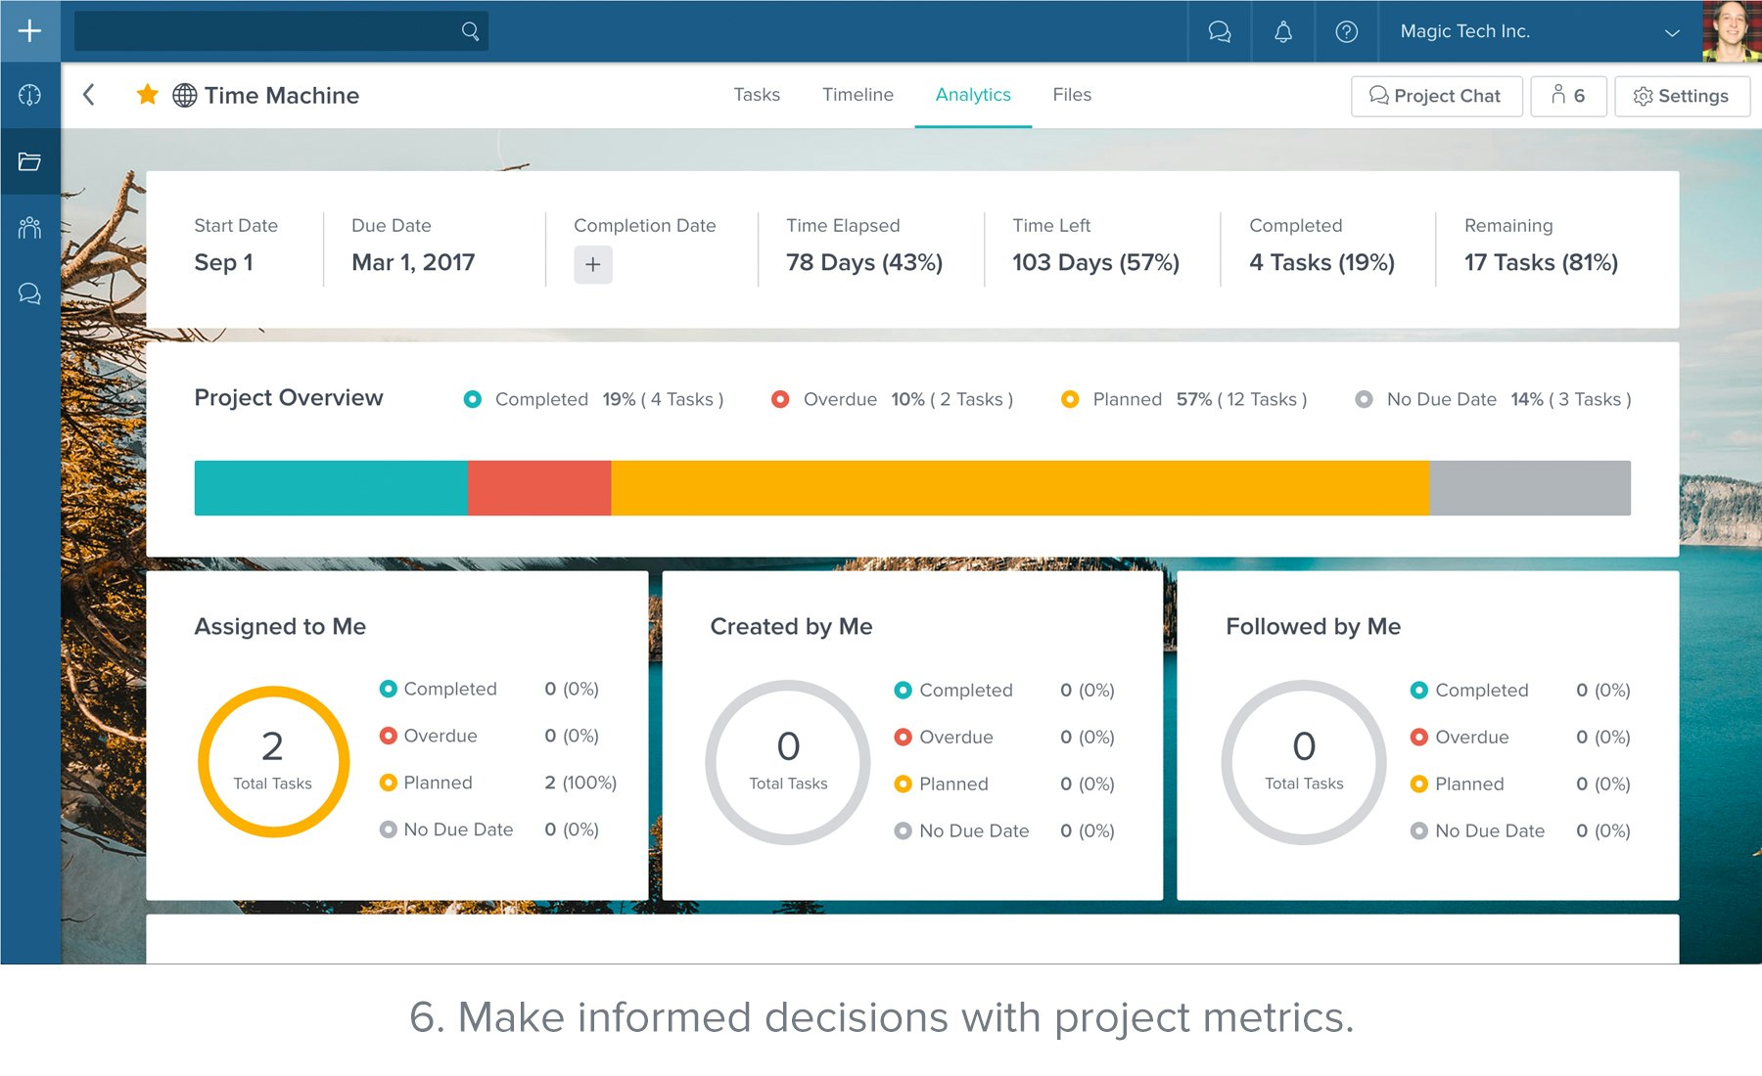
Task: Click Overdue row in Created by Me
Action: 1004,737
